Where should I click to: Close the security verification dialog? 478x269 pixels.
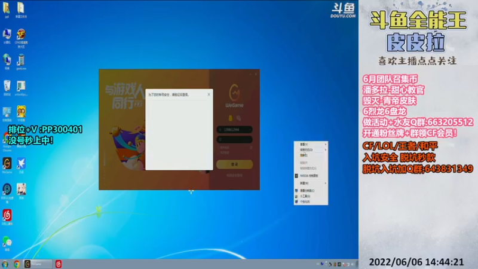point(209,94)
